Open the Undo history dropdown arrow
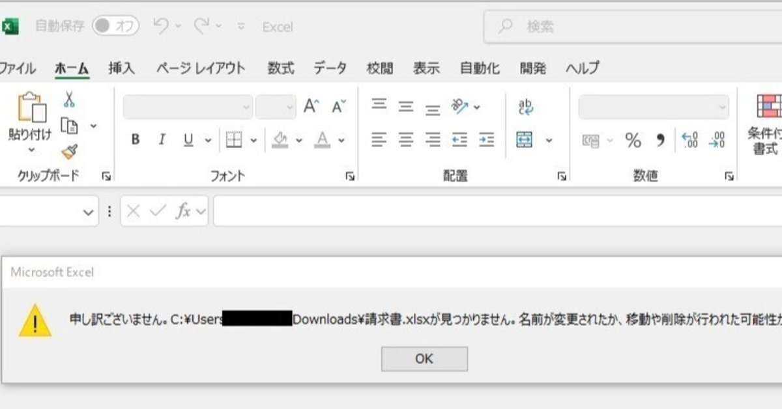This screenshot has width=782, height=409. 179,27
